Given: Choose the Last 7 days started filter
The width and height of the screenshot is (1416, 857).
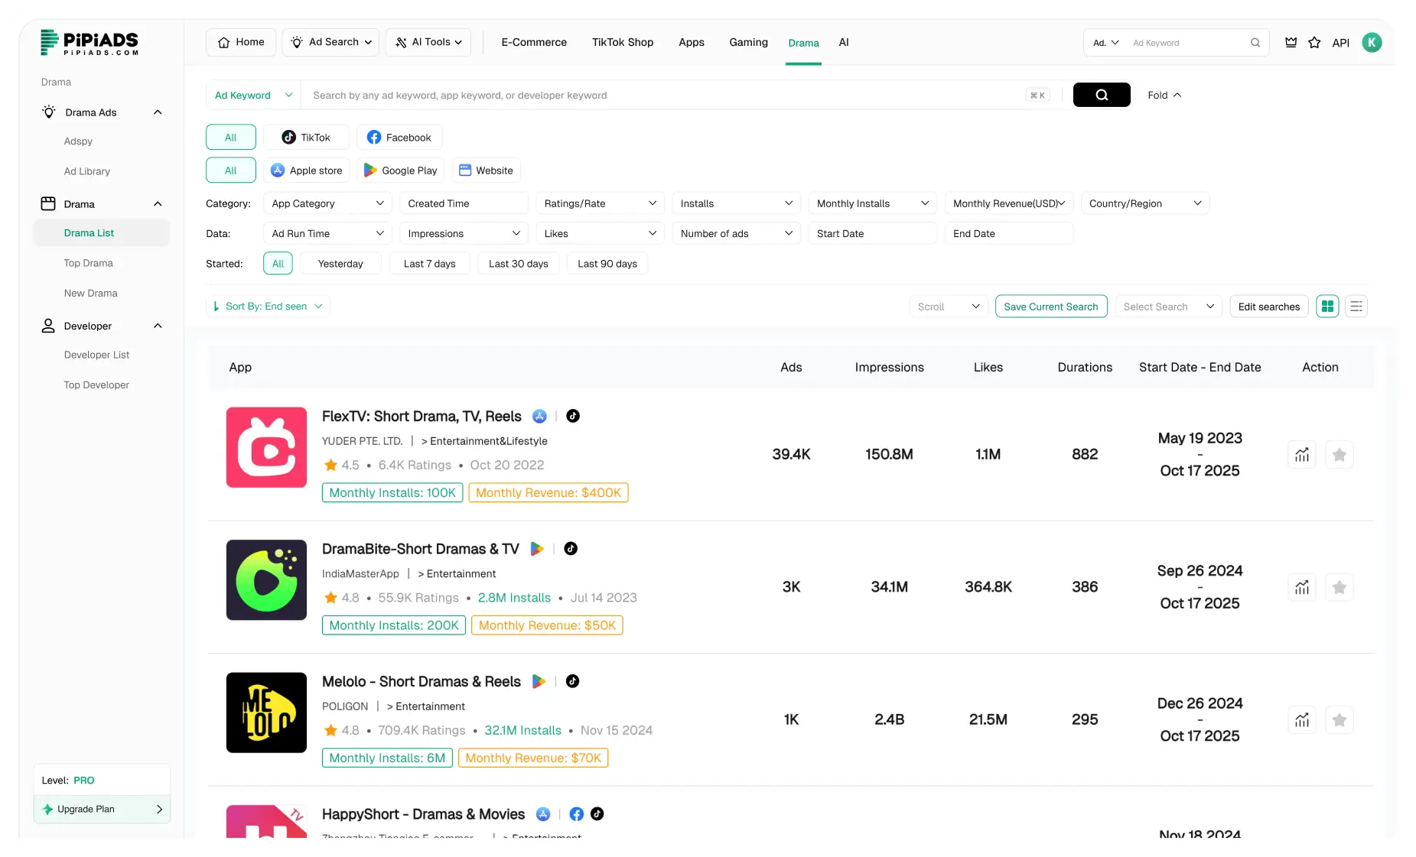Looking at the screenshot, I should [429, 264].
